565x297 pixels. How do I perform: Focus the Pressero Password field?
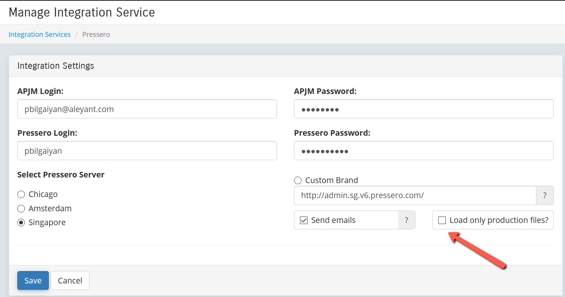tap(424, 151)
